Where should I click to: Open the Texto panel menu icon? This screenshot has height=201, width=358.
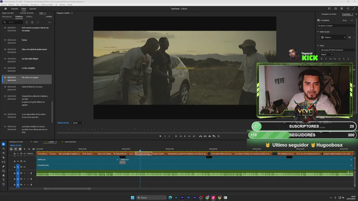click(45, 13)
